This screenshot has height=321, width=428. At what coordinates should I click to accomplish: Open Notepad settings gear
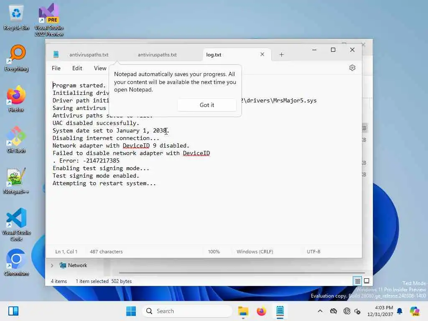[352, 68]
